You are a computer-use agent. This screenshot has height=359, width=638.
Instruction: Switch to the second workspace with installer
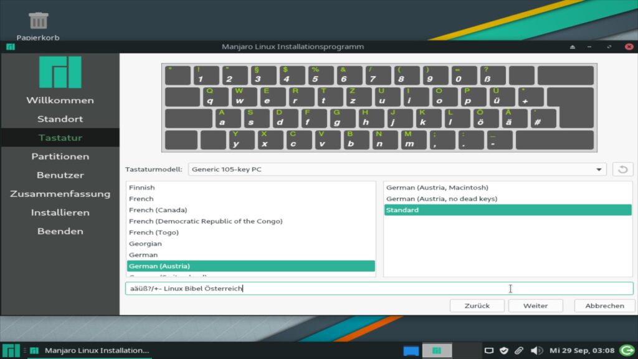click(x=437, y=350)
